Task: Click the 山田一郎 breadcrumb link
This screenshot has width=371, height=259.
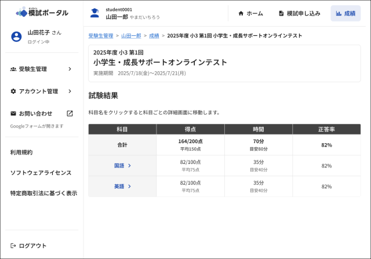Action: pyautogui.click(x=131, y=36)
